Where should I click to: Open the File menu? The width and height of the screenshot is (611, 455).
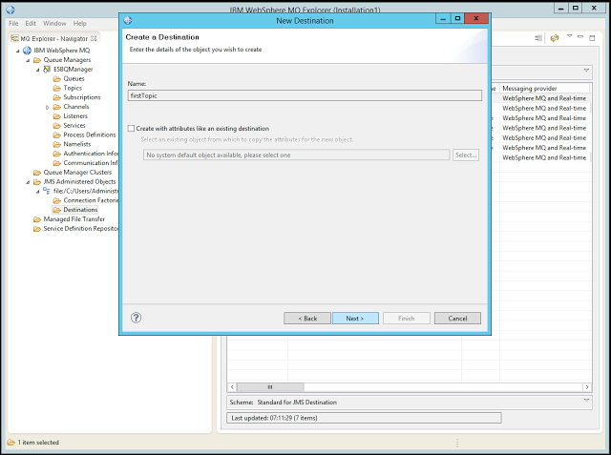(x=13, y=23)
